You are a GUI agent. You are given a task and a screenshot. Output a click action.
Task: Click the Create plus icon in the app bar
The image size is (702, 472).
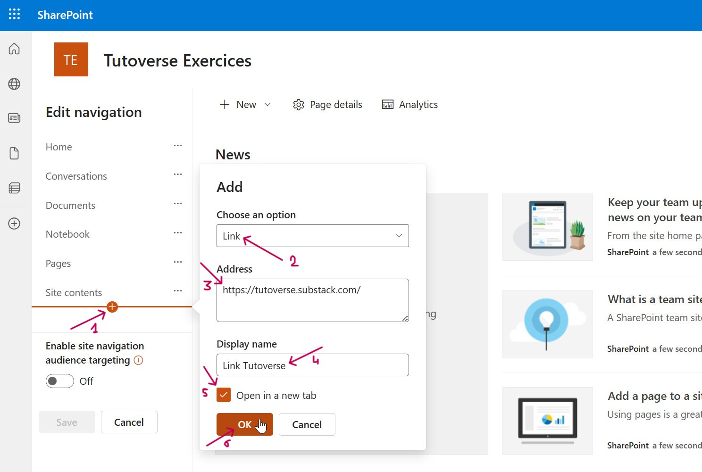(14, 224)
